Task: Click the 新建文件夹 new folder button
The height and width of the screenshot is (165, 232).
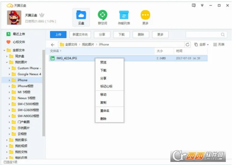Action: pos(80,35)
